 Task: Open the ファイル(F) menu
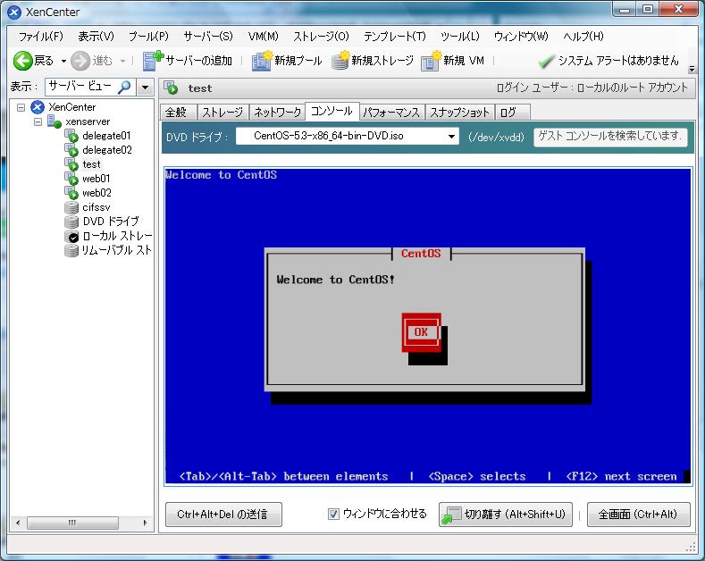40,37
